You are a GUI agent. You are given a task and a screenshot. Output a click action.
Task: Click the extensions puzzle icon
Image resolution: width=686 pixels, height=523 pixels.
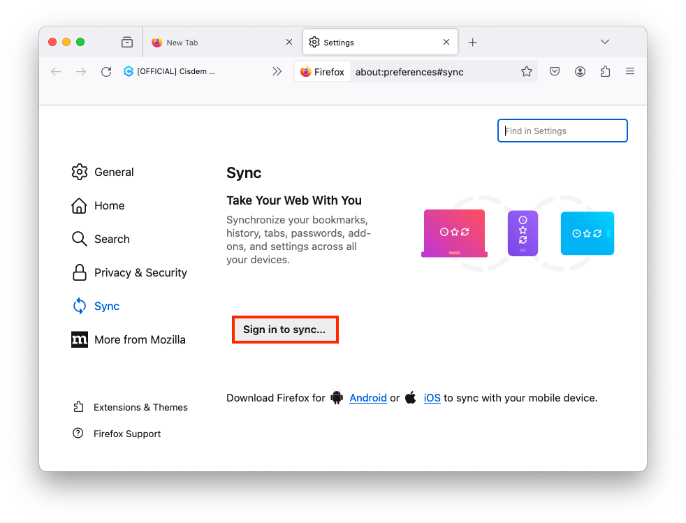pos(605,71)
